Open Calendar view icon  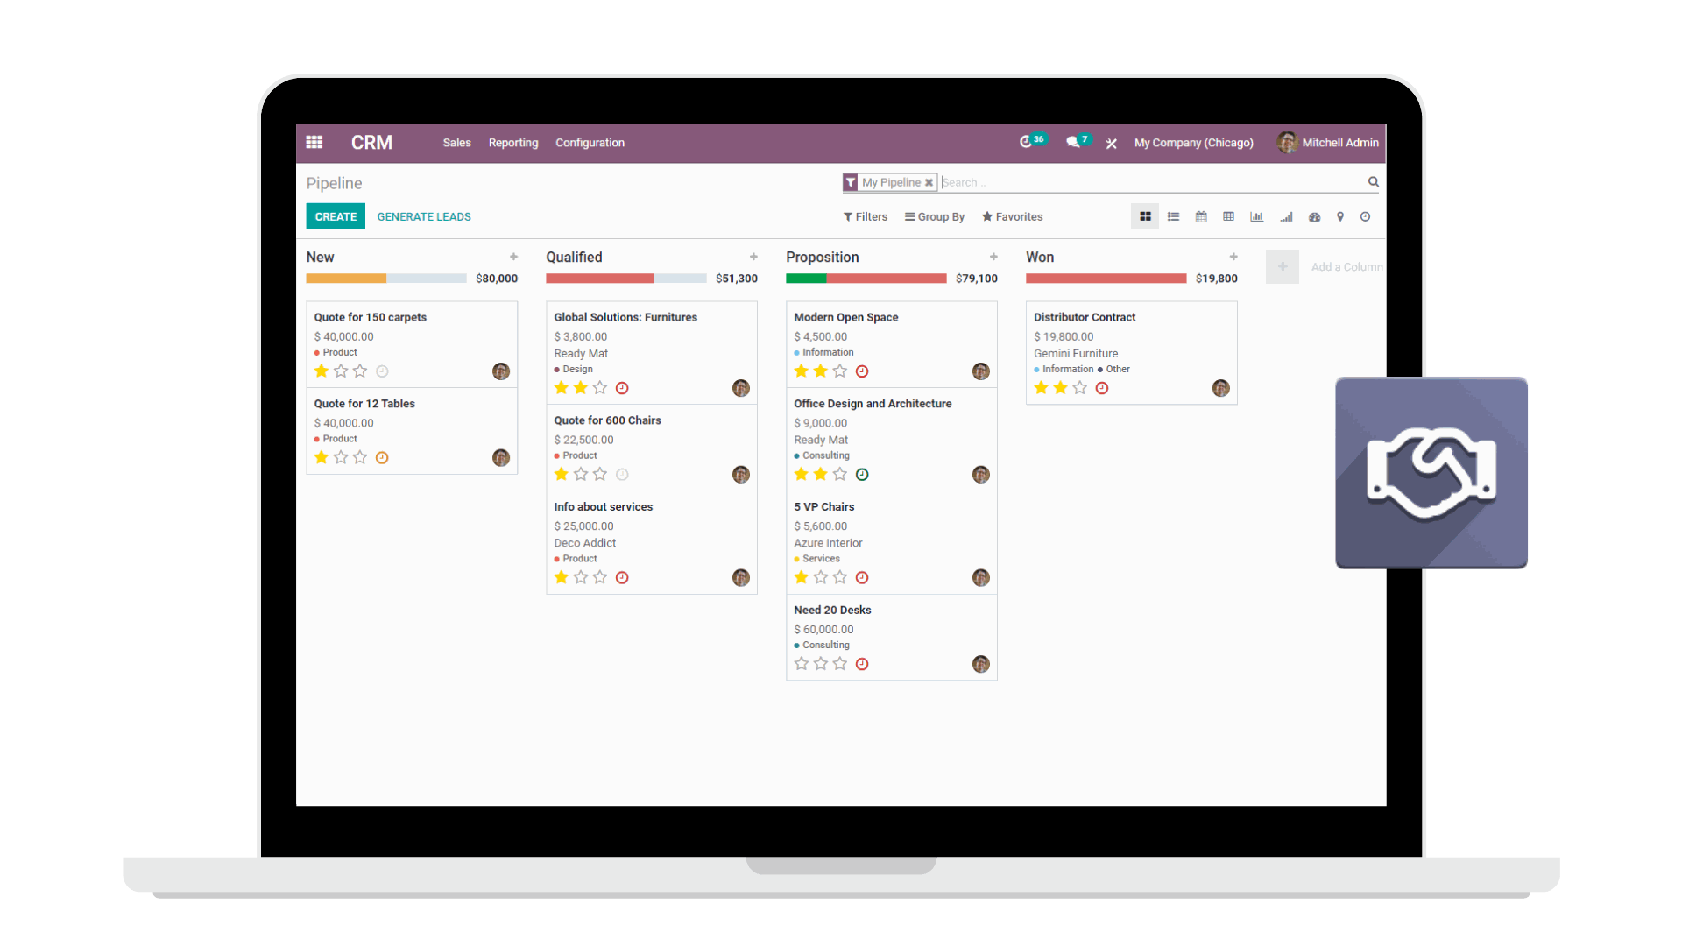click(1201, 217)
